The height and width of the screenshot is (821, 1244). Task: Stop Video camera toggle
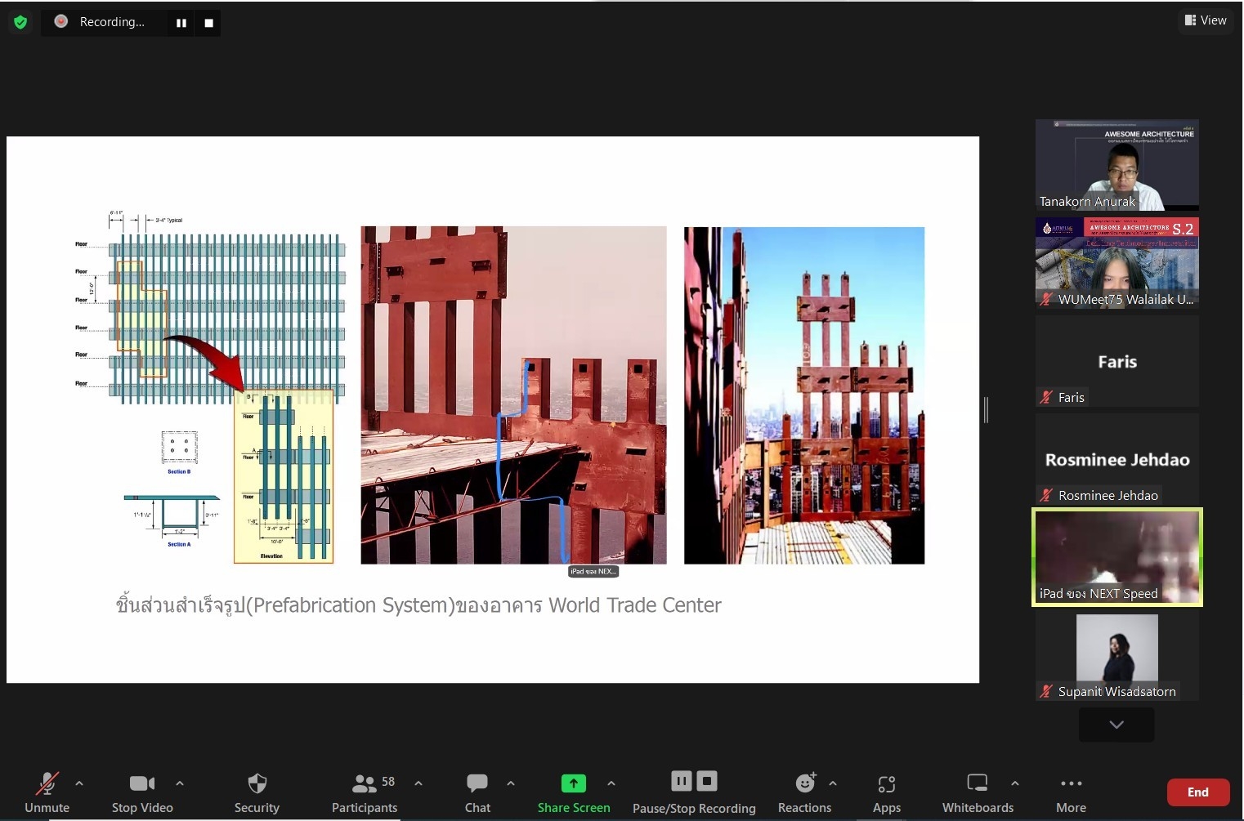tap(142, 792)
